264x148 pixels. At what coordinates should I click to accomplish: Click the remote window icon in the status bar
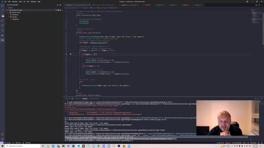click(2, 143)
